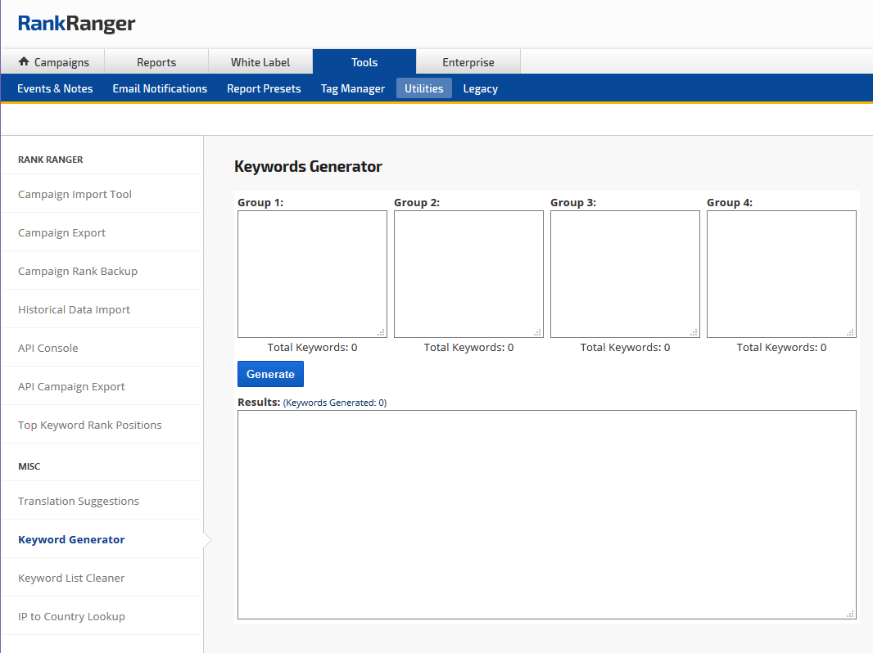Screen dimensions: 873x653
Task: Open the Reports tab
Action: 156,62
